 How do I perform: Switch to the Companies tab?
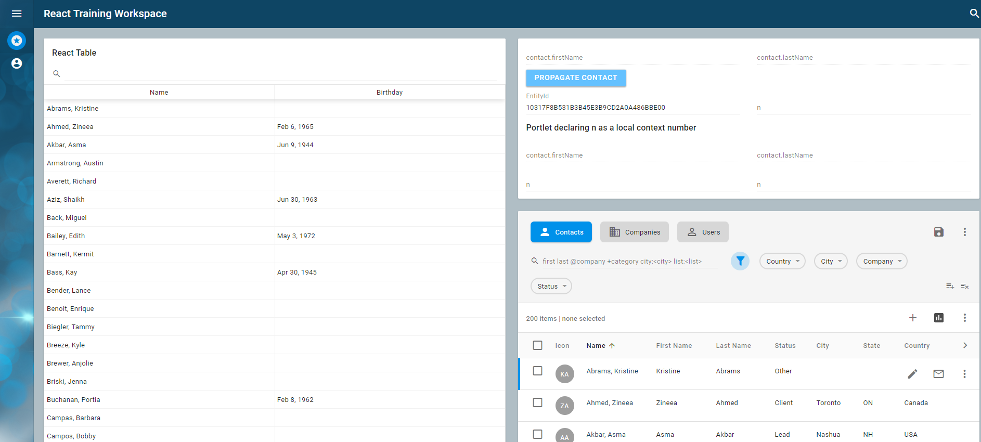pyautogui.click(x=634, y=232)
